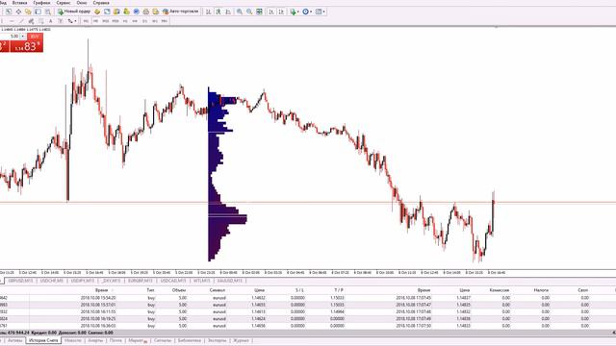
Task: Open the Библиотека terminal tab
Action: coord(189,340)
